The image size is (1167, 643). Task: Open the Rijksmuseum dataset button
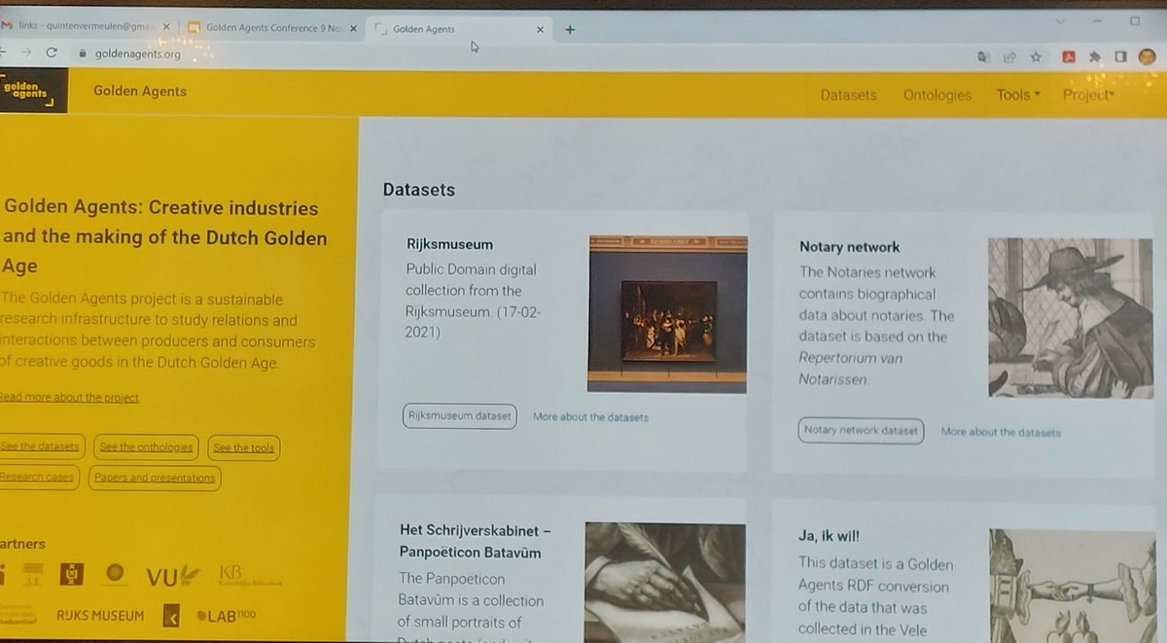coord(460,416)
